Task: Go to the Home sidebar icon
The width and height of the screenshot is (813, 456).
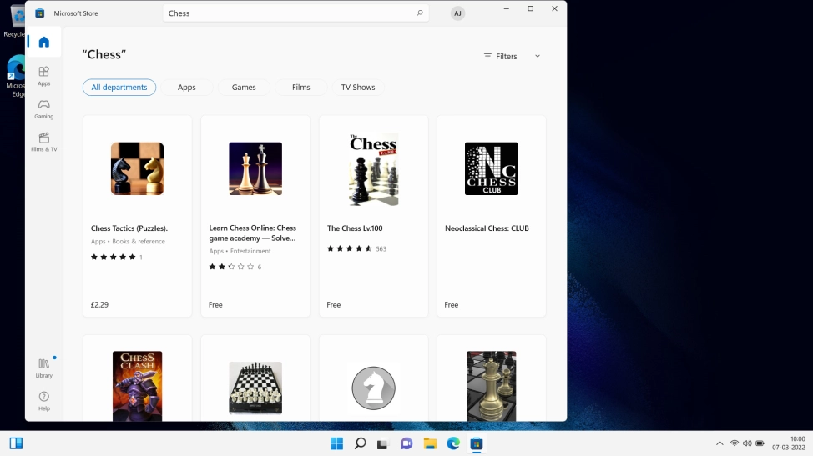Action: pyautogui.click(x=43, y=42)
